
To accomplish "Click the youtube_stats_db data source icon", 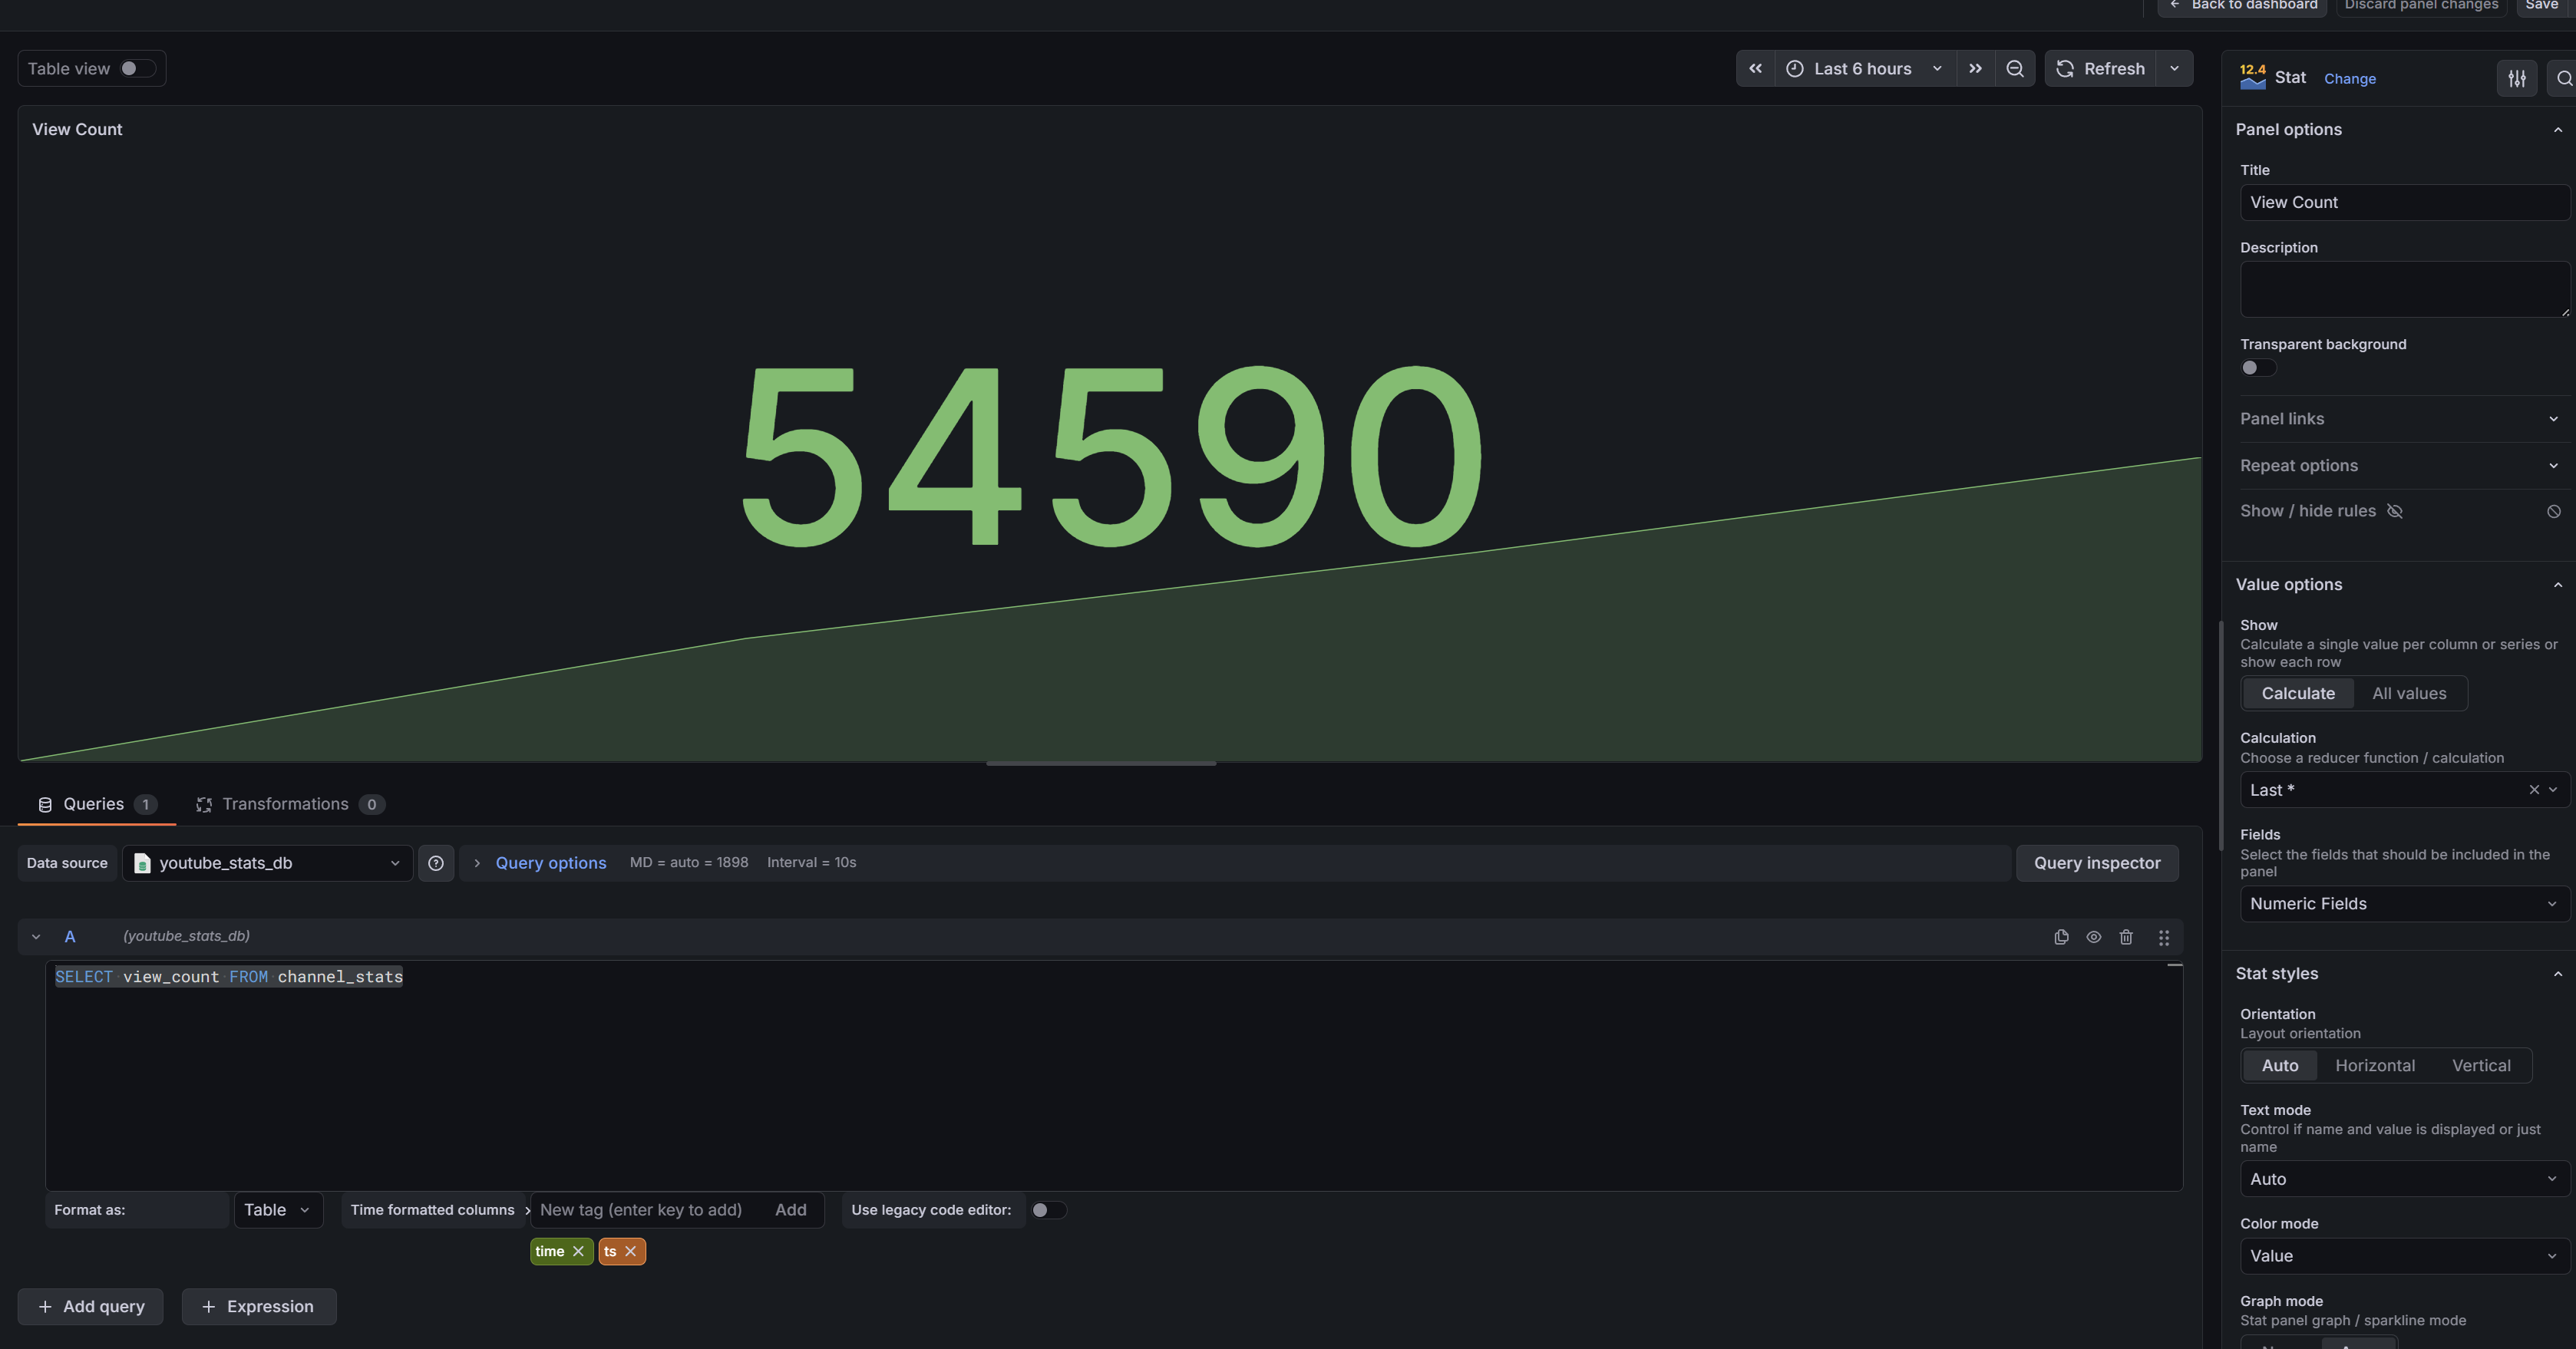I will point(142,863).
